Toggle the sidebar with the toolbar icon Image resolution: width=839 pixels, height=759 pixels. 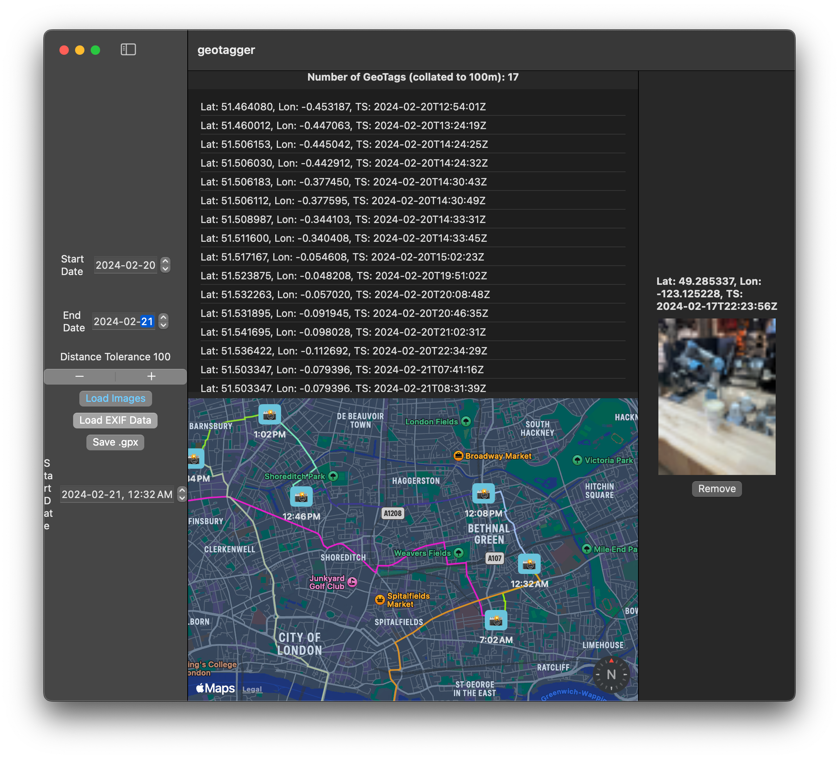pos(129,50)
